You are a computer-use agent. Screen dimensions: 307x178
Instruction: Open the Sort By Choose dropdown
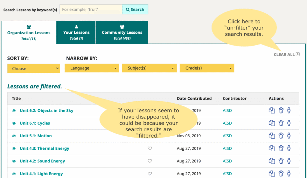[x=34, y=69]
